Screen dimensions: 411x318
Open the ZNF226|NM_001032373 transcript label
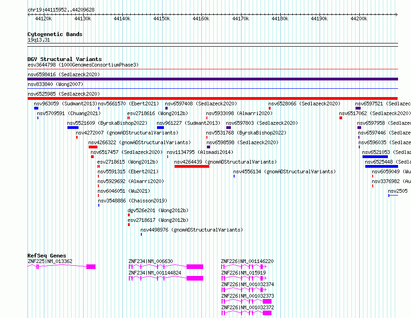point(248,296)
